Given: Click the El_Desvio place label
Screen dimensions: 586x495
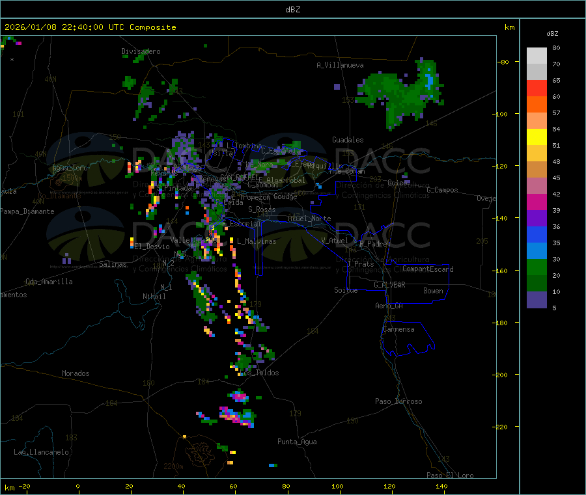Looking at the screenshot, I should click(x=152, y=247).
